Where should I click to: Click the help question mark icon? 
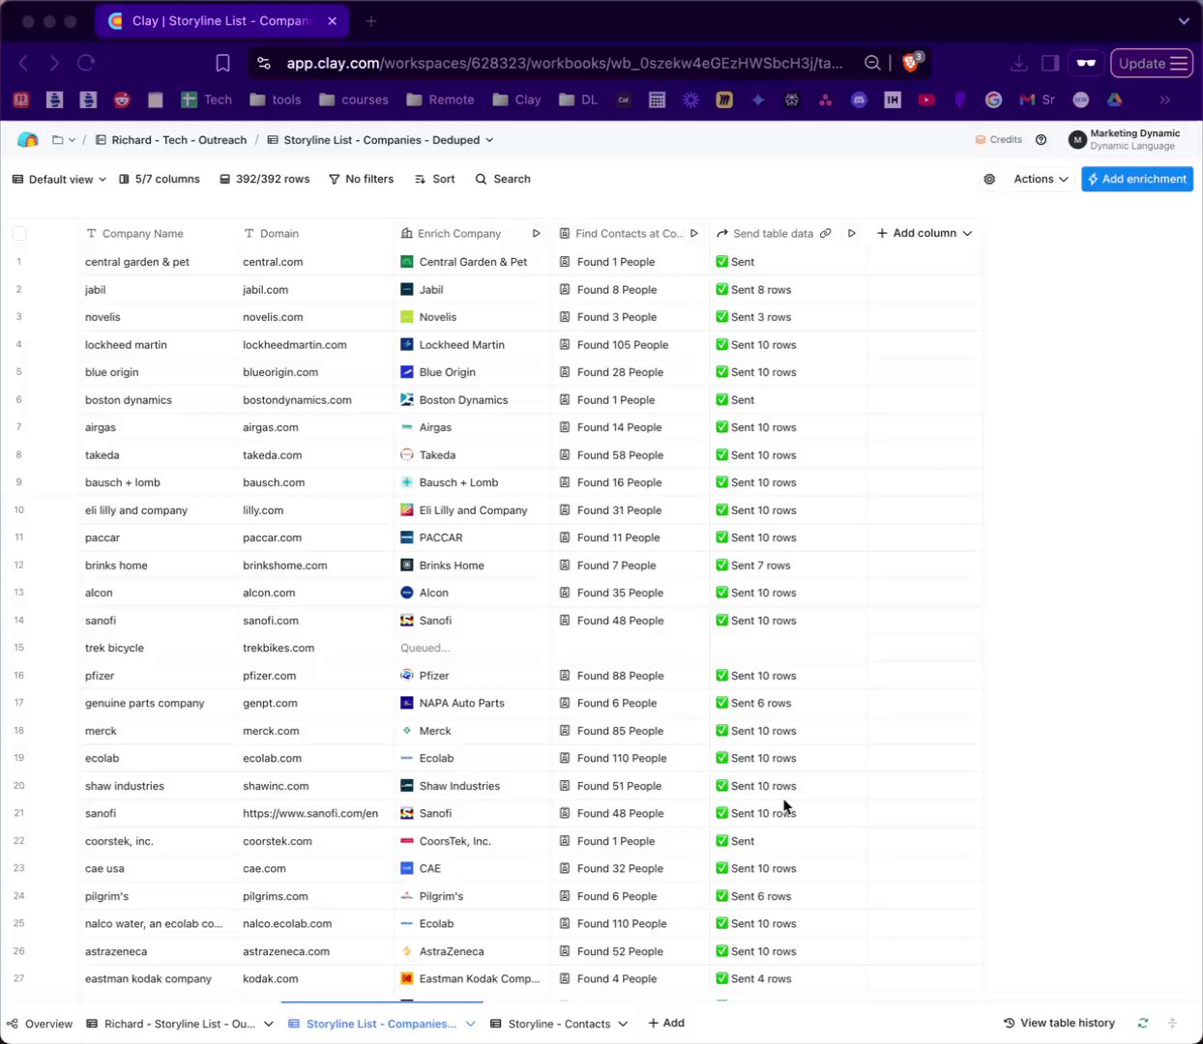[x=1041, y=140]
